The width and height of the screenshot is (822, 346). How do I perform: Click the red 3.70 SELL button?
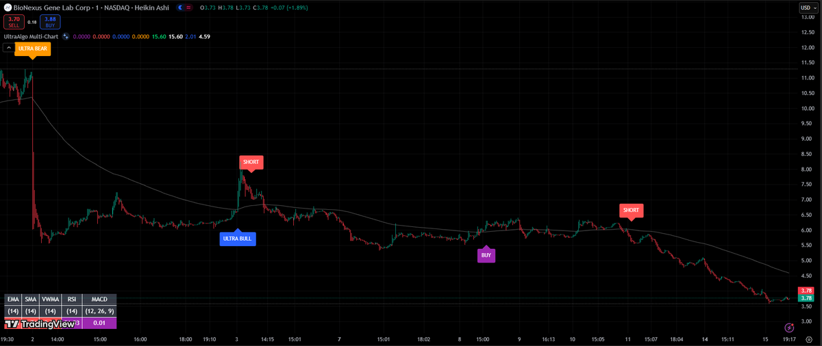click(x=14, y=22)
